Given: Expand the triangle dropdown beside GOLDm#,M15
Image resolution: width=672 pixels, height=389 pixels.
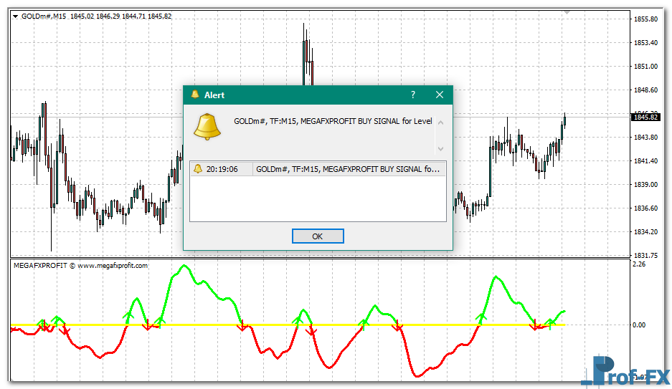Looking at the screenshot, I should 15,16.
